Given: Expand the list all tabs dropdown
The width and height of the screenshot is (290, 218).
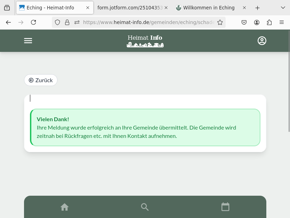Looking at the screenshot, I should (283, 8).
